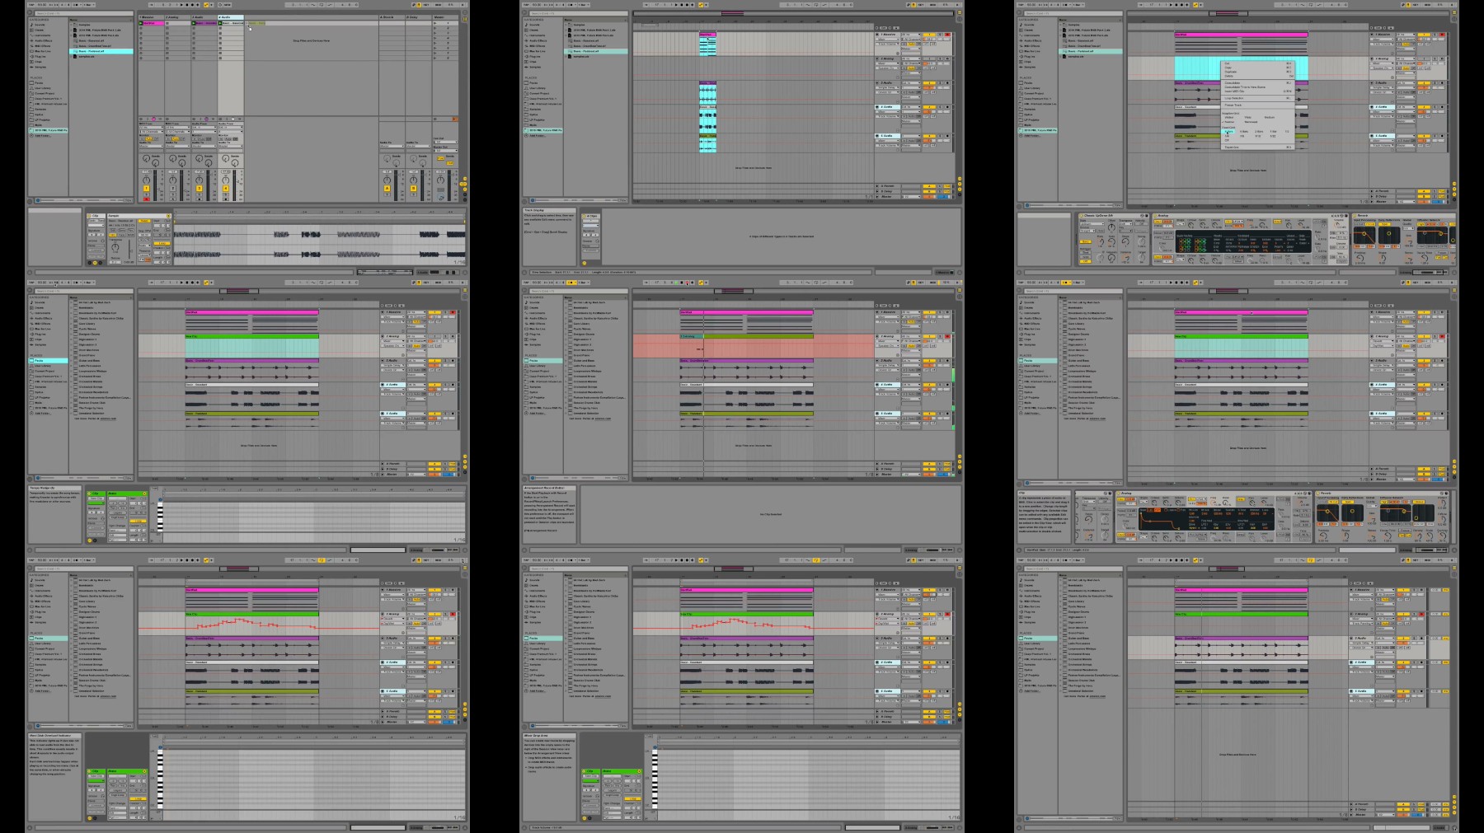Open Instruments category in the Session View browser
The image size is (1484, 833).
pyautogui.click(x=41, y=35)
